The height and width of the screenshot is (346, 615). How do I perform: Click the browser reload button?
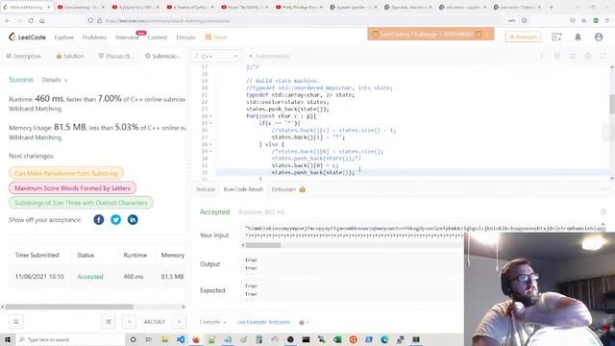pyautogui.click(x=31, y=20)
